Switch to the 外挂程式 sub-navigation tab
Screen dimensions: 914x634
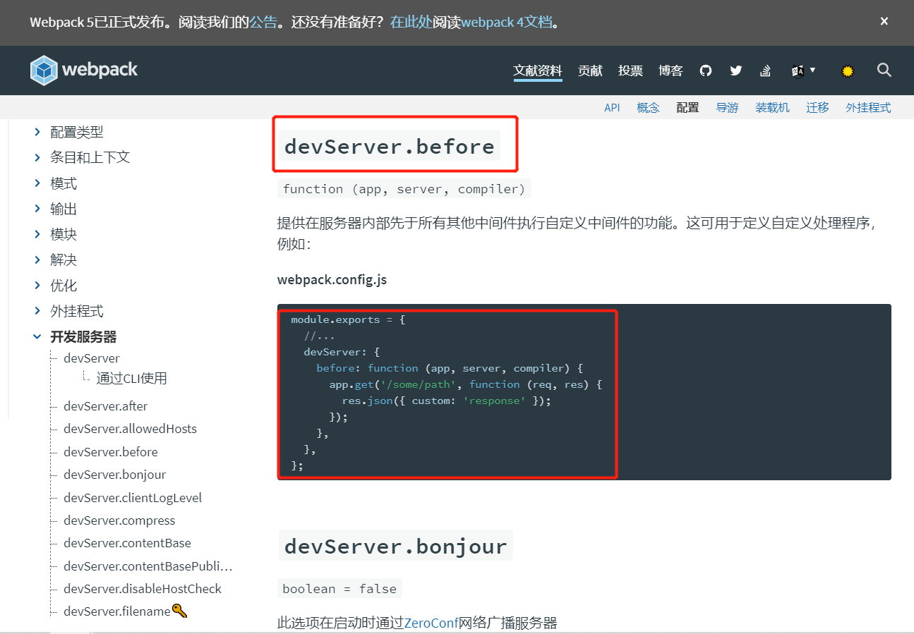click(868, 108)
